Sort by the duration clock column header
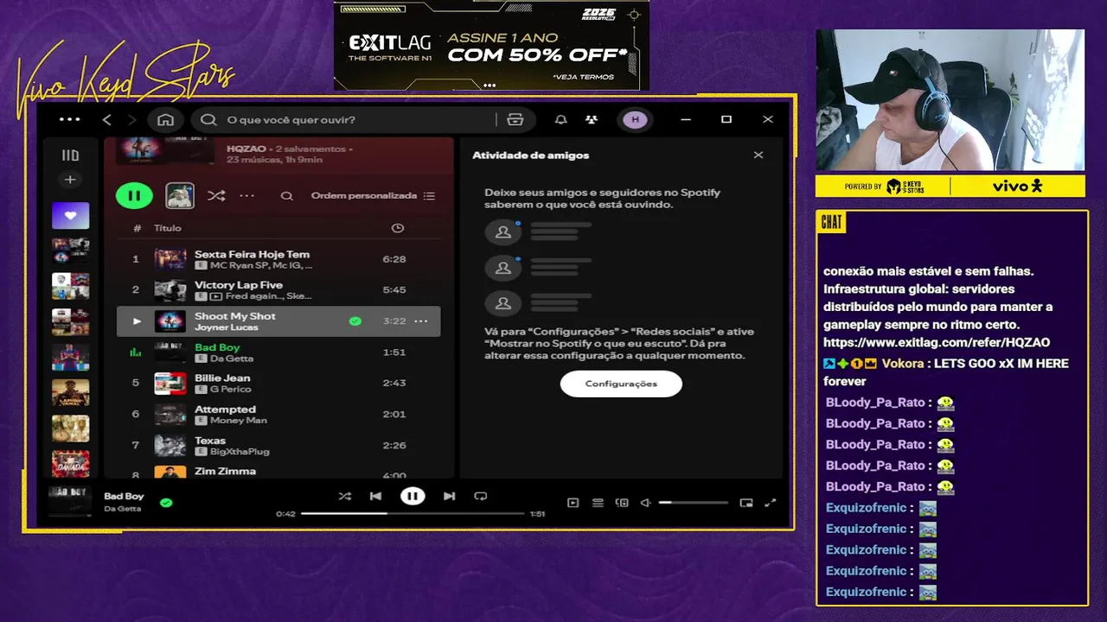Viewport: 1107px width, 622px height. [x=397, y=228]
